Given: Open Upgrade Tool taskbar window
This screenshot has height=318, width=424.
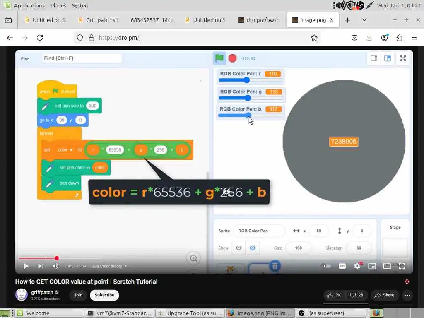Looking at the screenshot, I should pos(190,313).
